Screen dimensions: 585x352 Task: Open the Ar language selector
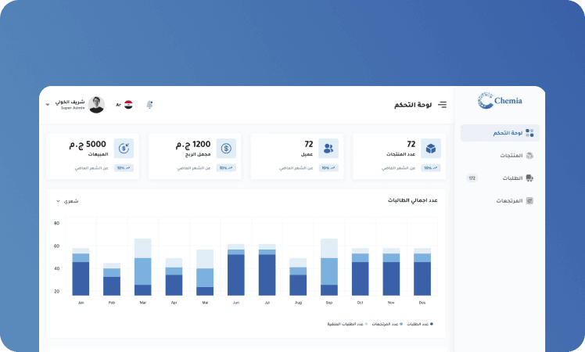119,104
